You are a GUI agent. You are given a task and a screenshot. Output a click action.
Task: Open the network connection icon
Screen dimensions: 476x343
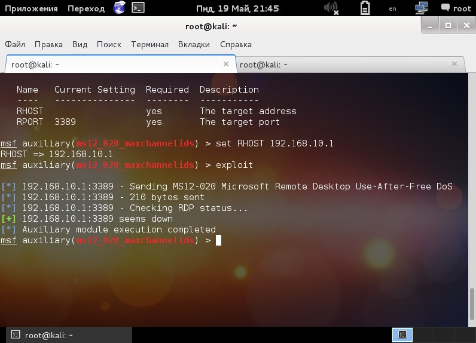click(422, 8)
